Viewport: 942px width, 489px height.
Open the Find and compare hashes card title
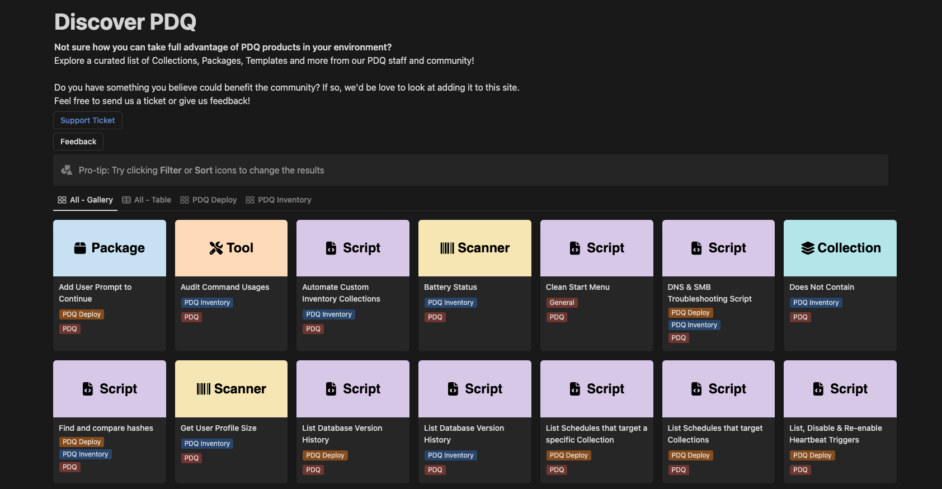pos(106,428)
